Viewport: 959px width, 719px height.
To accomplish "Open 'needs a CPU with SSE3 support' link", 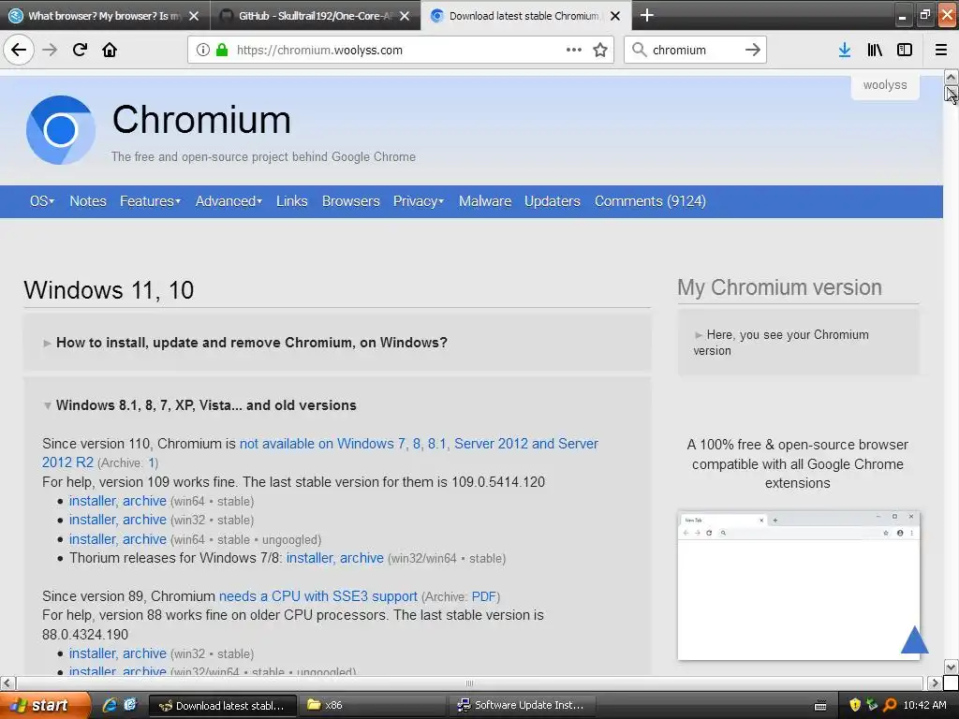I will (318, 596).
